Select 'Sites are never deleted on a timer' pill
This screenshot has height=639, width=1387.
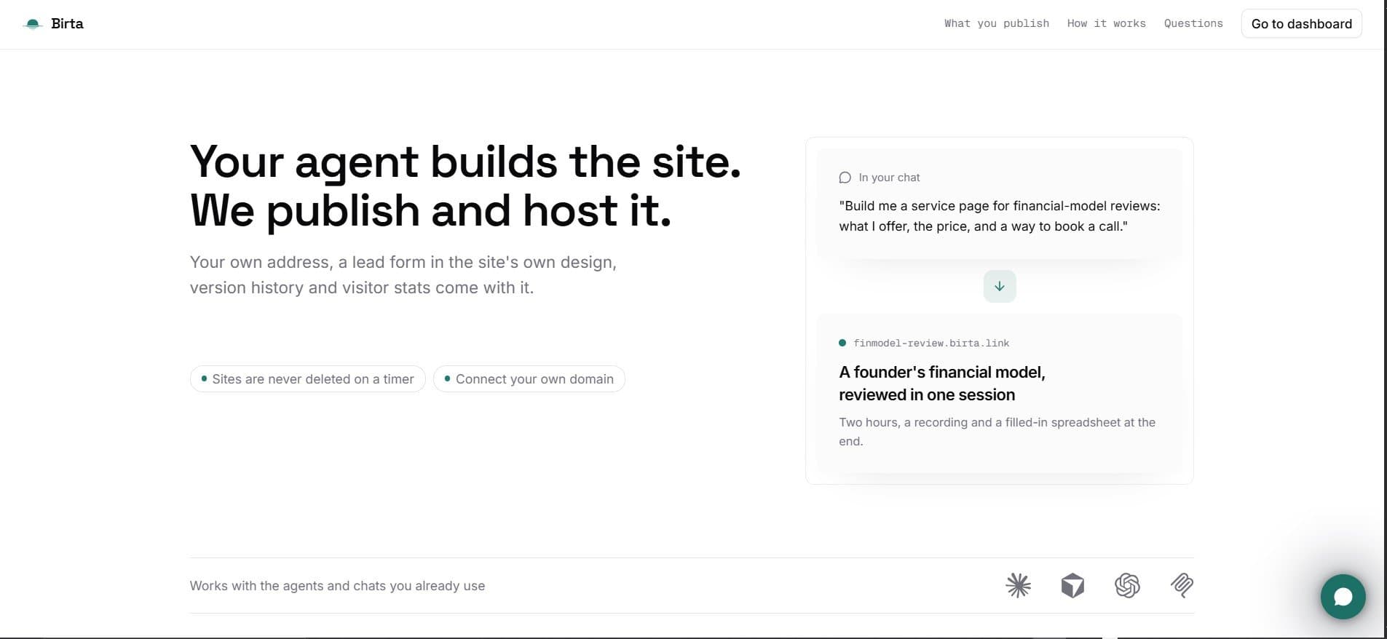pos(307,379)
